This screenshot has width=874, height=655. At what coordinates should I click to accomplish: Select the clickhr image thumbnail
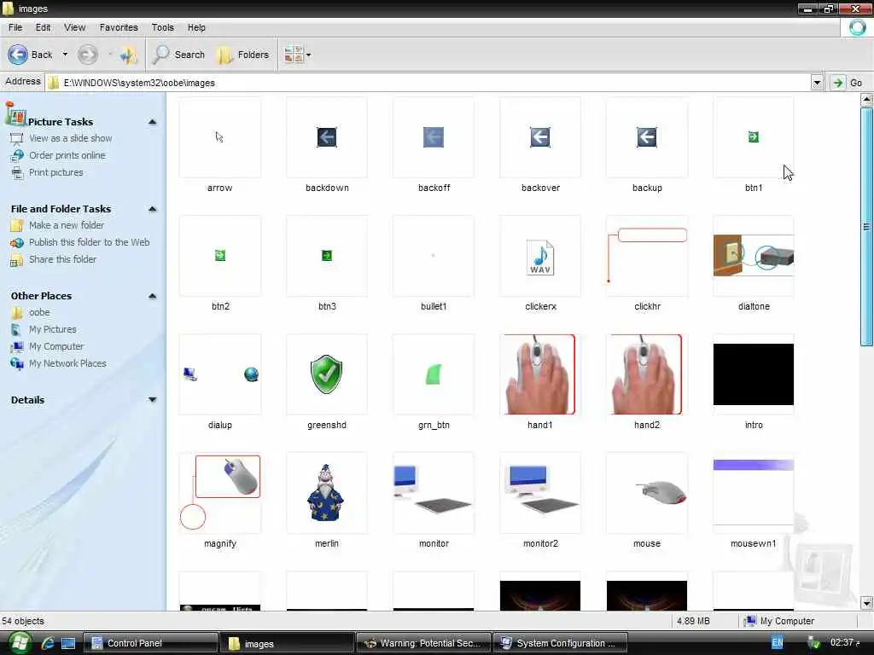647,256
